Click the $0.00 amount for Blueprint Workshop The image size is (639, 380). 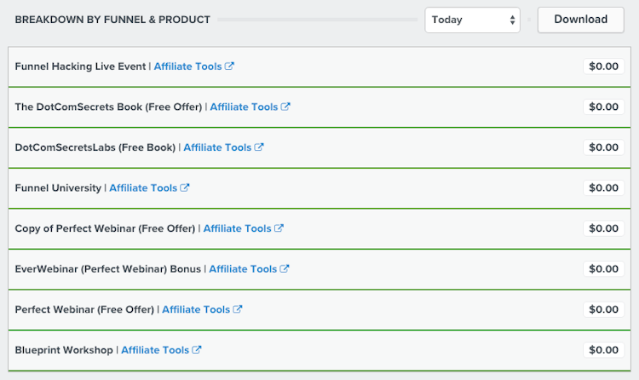point(604,350)
